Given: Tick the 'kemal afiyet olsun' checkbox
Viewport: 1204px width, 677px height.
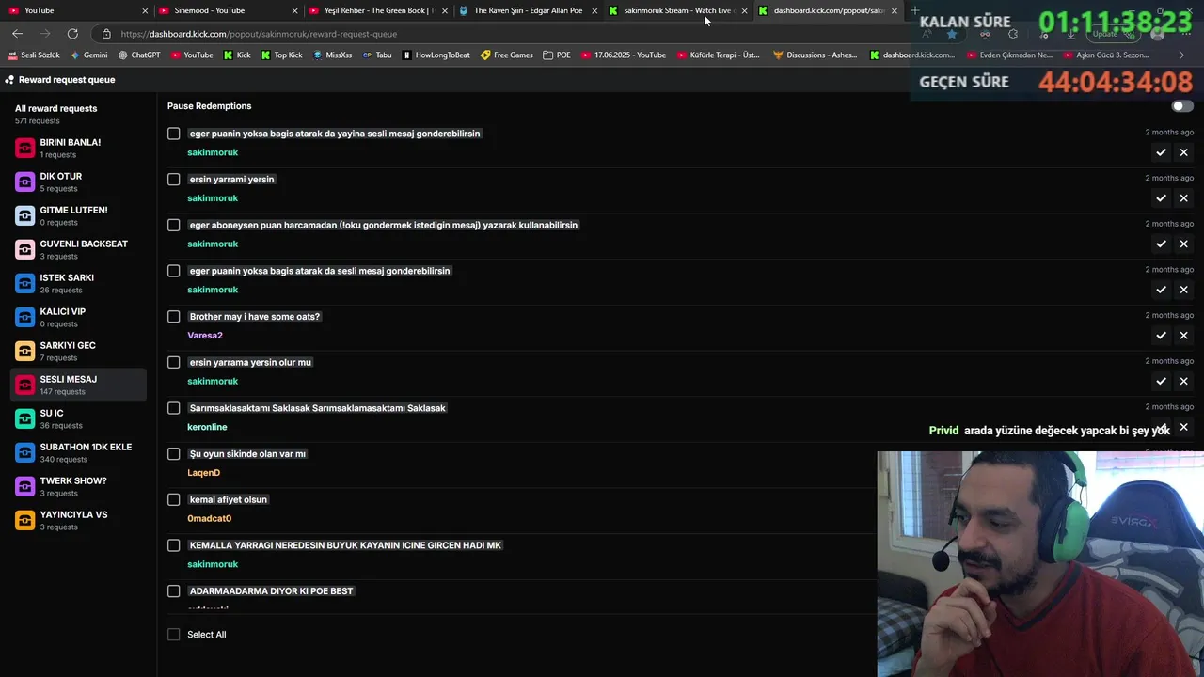Looking at the screenshot, I should 173,499.
